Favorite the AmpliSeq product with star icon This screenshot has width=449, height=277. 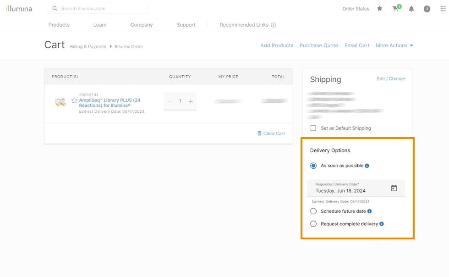tap(74, 100)
